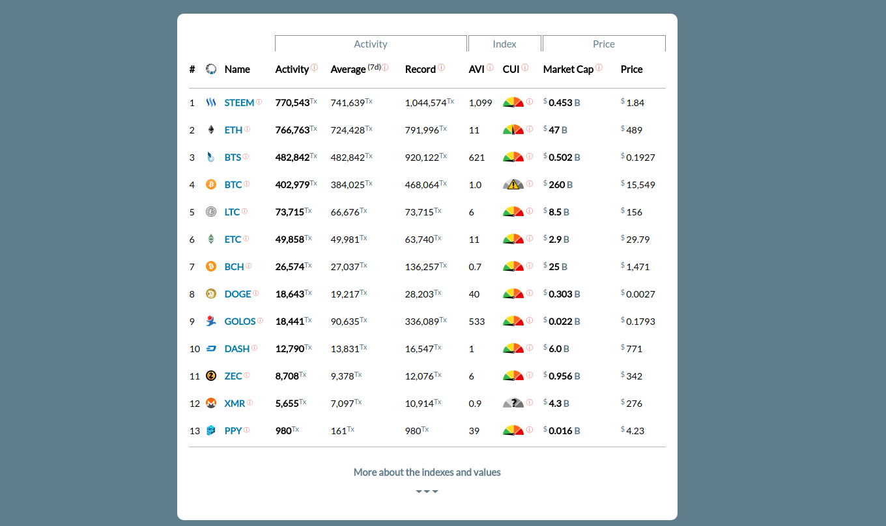Open the STEEM coin link
This screenshot has width=886, height=526.
239,103
